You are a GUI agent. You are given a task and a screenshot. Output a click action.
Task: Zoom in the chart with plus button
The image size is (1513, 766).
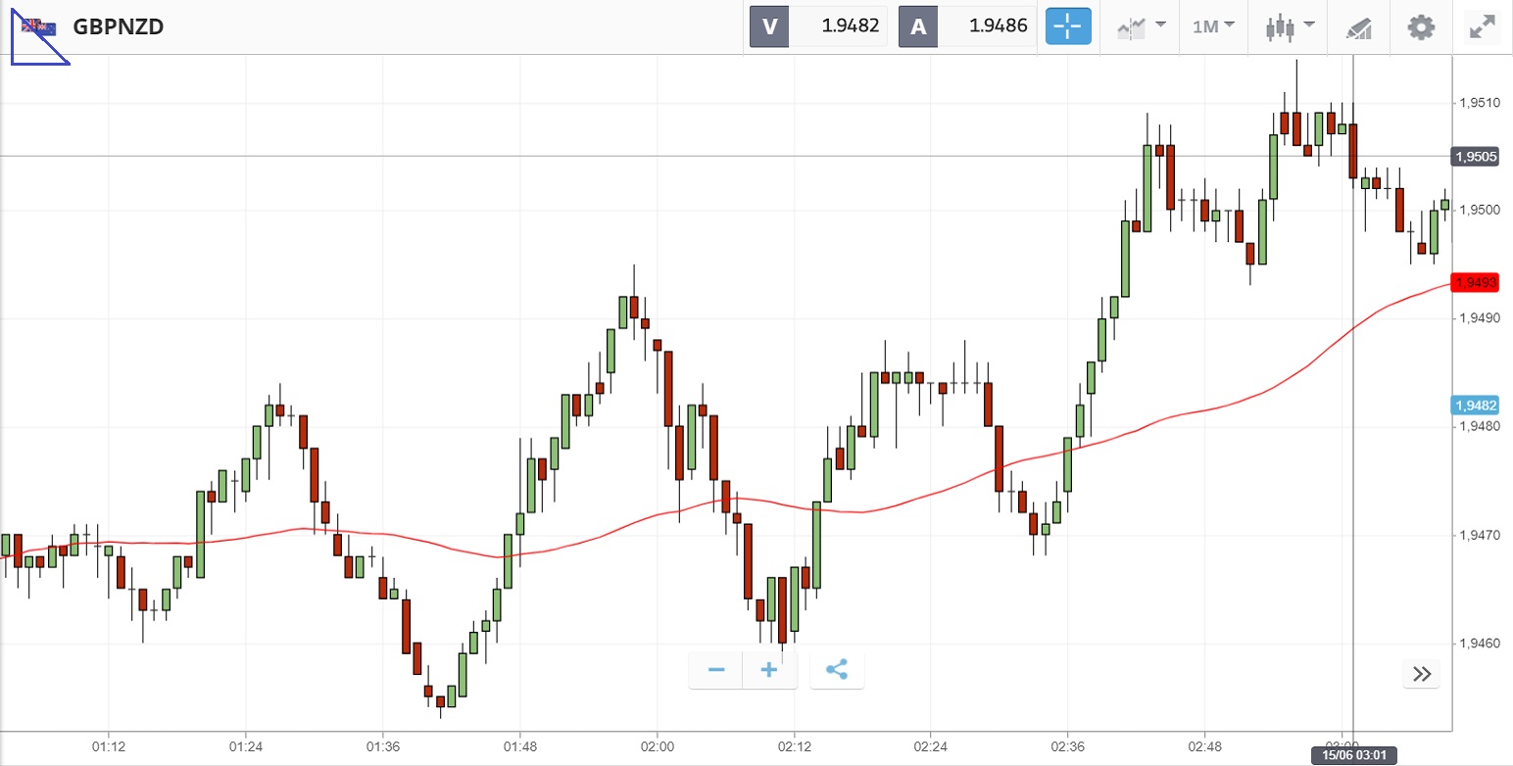769,670
